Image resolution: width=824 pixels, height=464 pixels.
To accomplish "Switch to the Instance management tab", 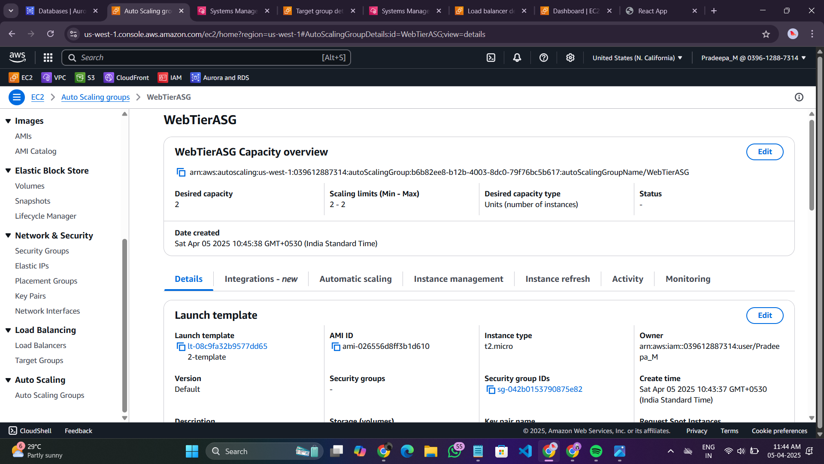I will coord(458,279).
